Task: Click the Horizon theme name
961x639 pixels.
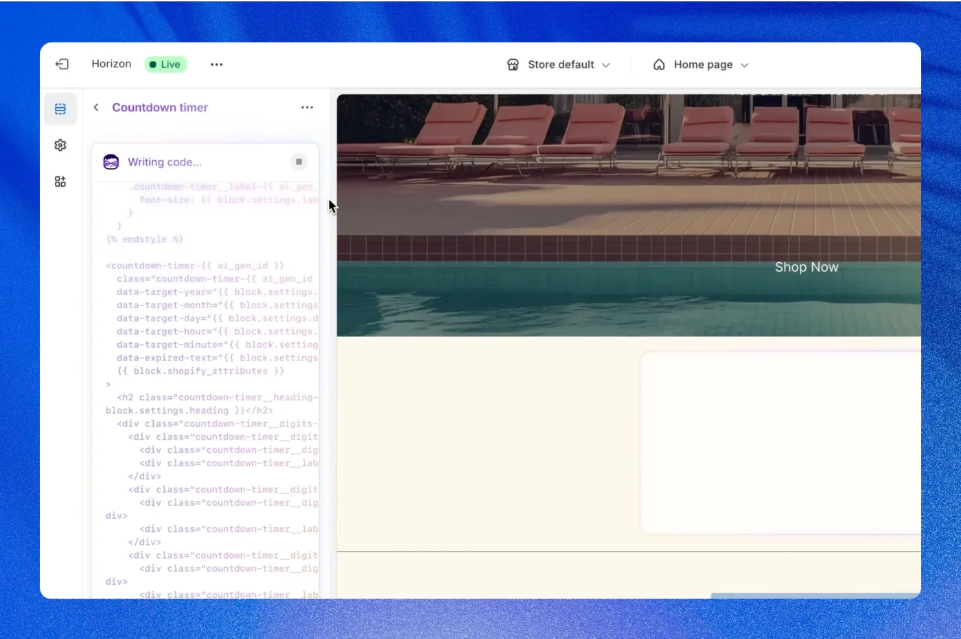Action: coord(111,64)
